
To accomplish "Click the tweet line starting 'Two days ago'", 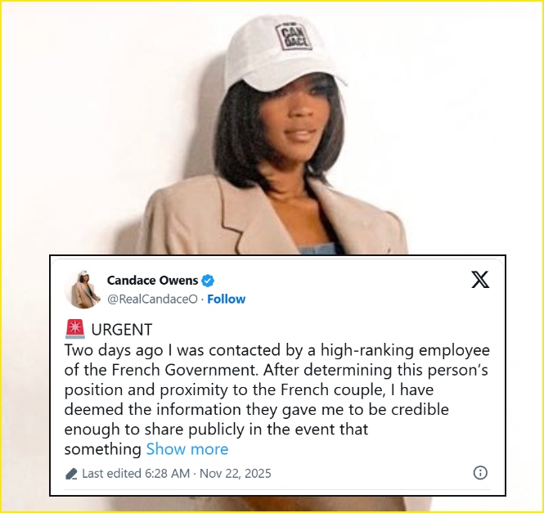I will 277,350.
